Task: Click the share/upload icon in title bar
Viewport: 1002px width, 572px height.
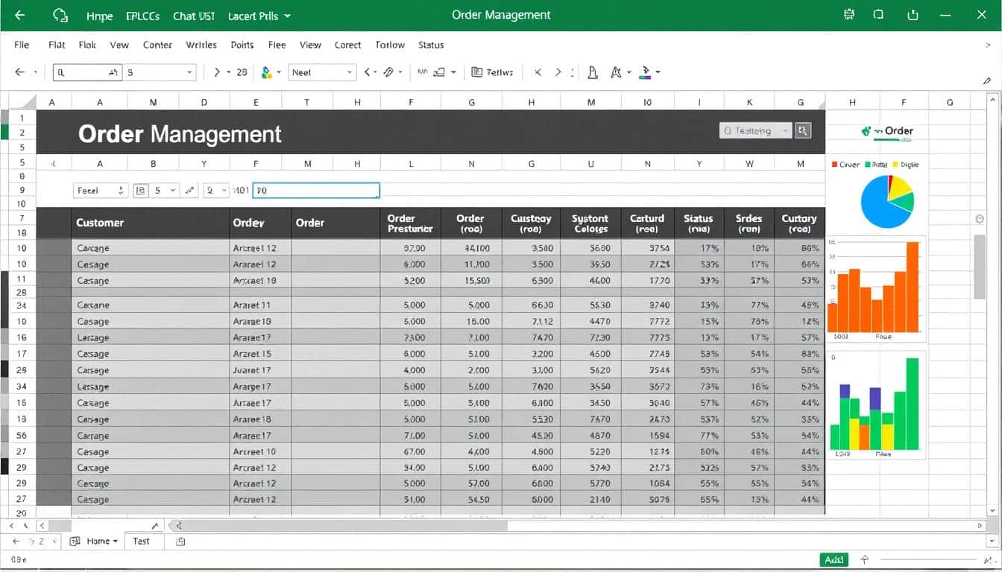Action: [913, 15]
